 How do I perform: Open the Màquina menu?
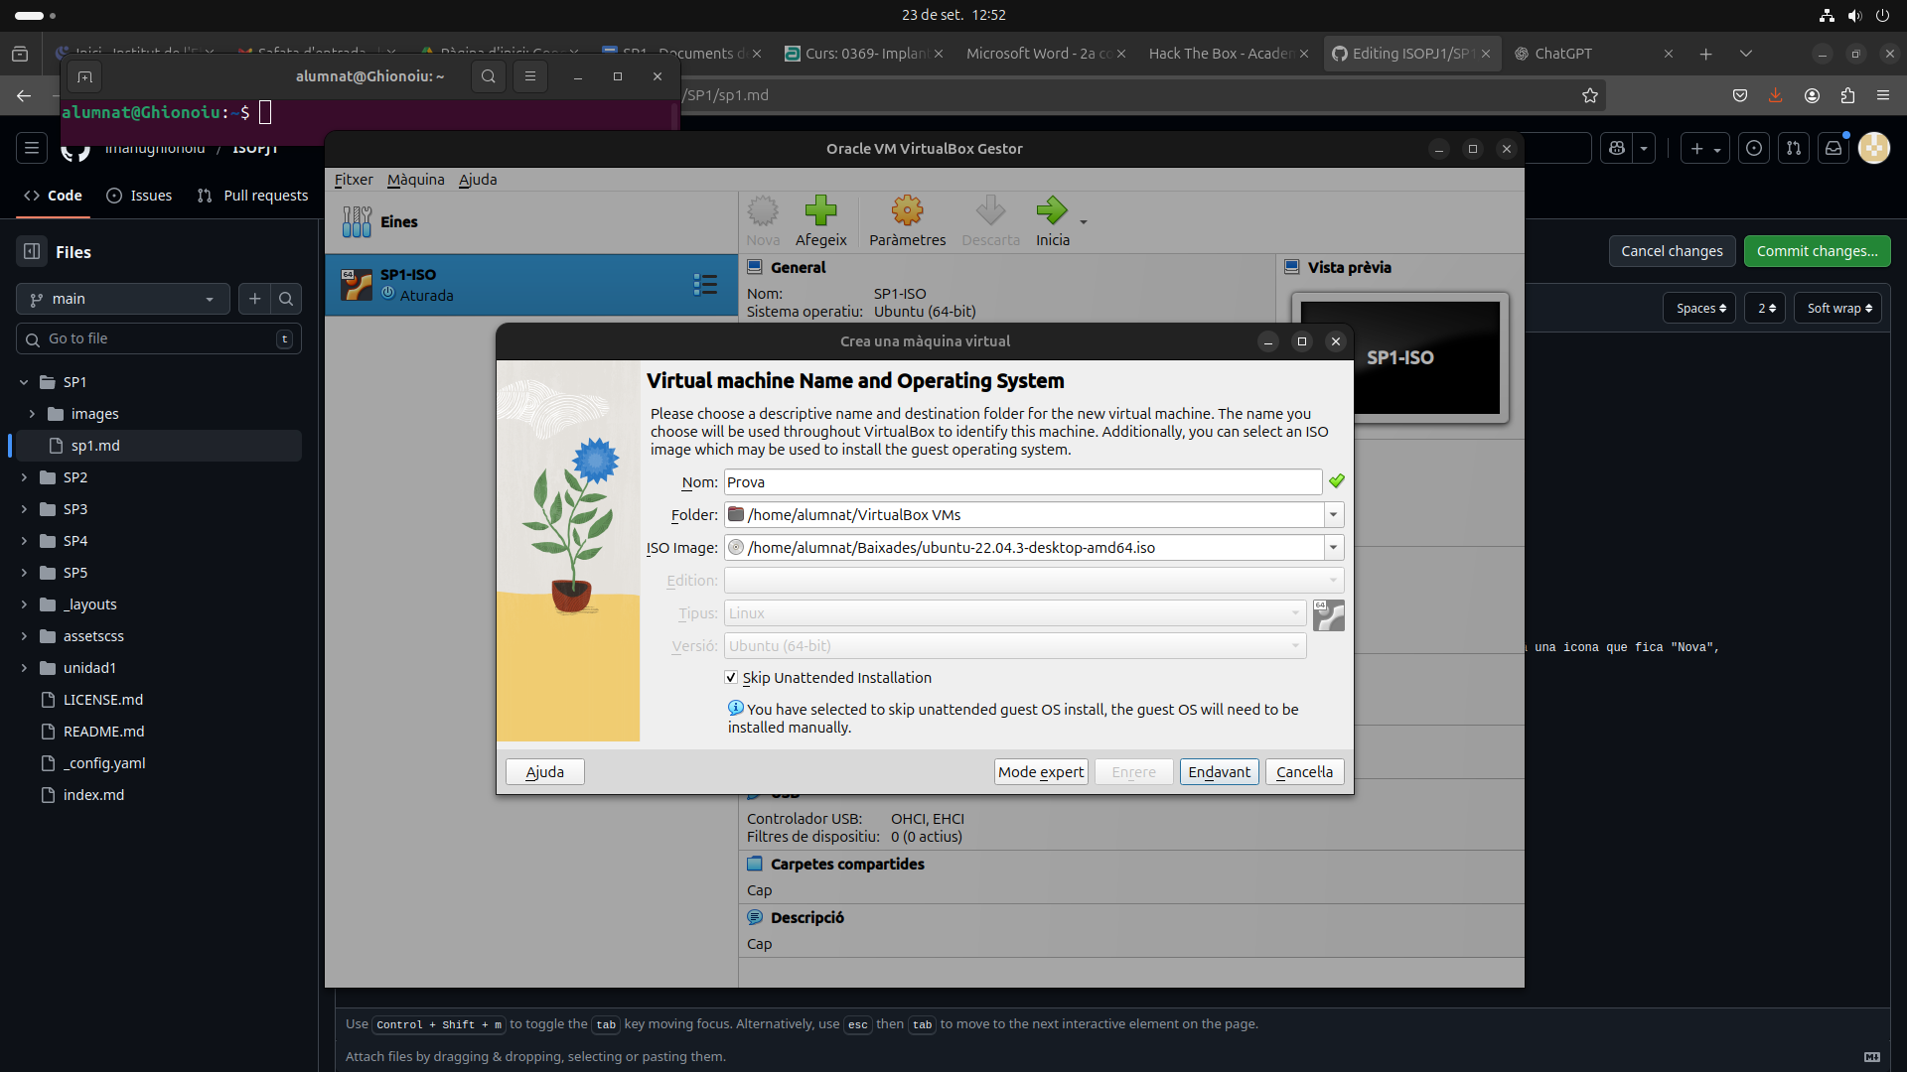(x=415, y=180)
